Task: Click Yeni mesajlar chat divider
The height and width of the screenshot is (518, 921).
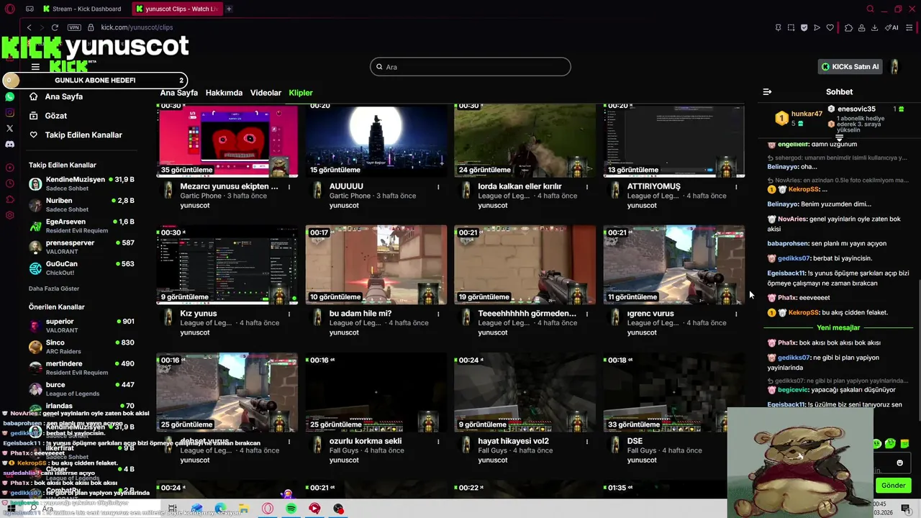Action: [838, 327]
